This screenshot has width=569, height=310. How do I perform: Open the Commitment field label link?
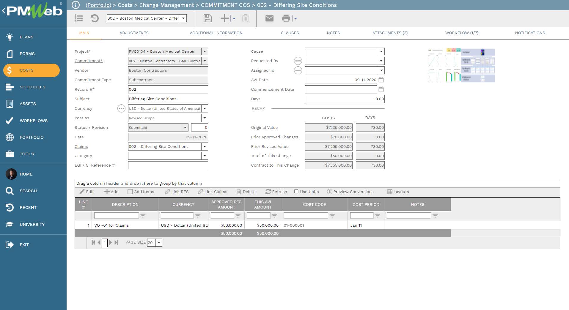click(89, 61)
